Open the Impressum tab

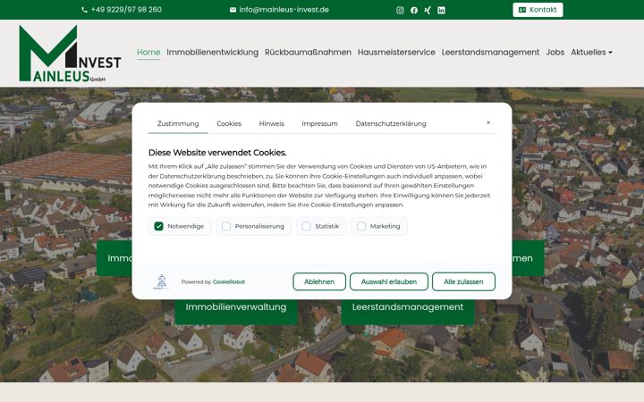[x=319, y=123]
